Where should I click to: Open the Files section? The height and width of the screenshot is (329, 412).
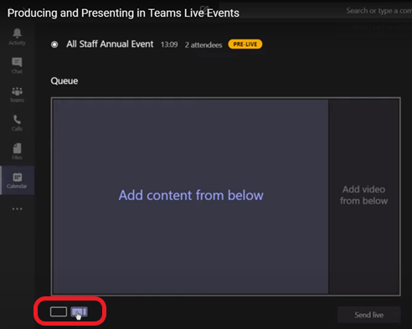[17, 152]
